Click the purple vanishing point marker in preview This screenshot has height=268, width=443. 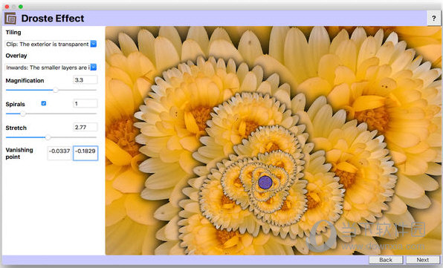265,182
